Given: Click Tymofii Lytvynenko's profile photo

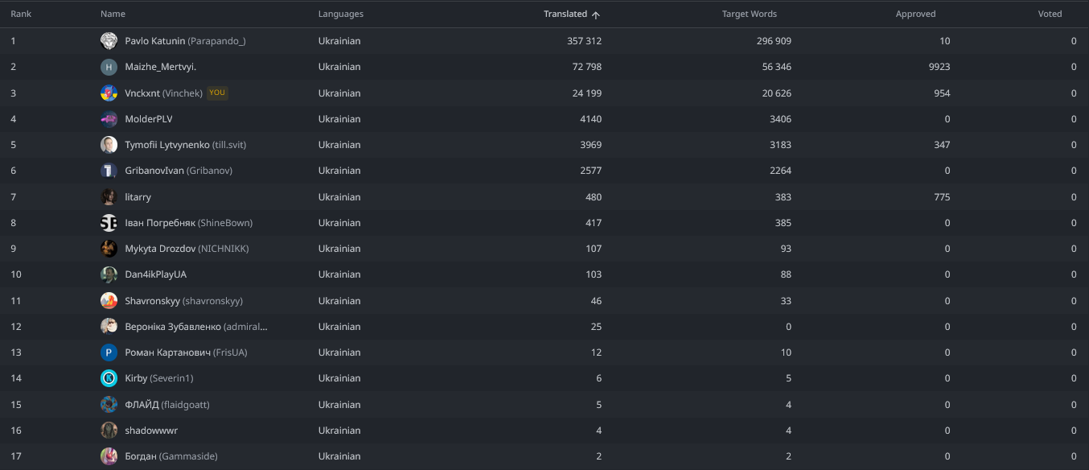Looking at the screenshot, I should pos(109,145).
